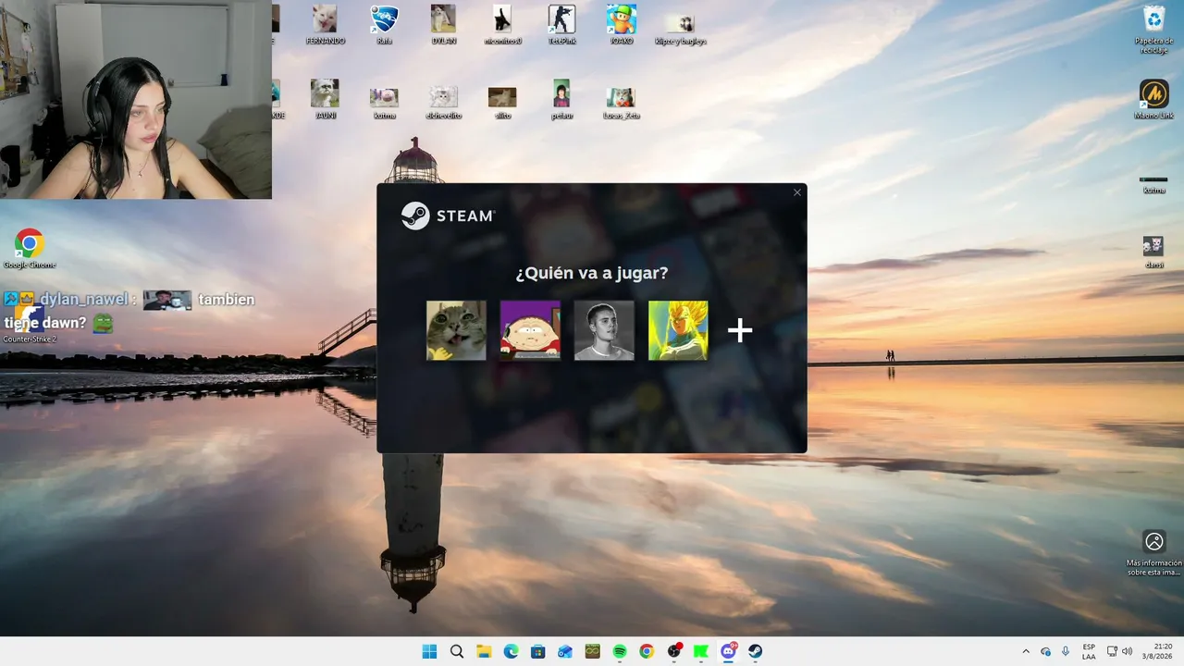Launch Maono Link from the desktop
The image size is (1184, 666).
click(1153, 99)
